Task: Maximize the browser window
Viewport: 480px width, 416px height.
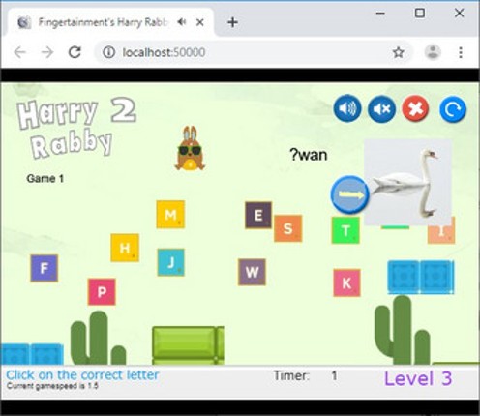Action: (420, 13)
